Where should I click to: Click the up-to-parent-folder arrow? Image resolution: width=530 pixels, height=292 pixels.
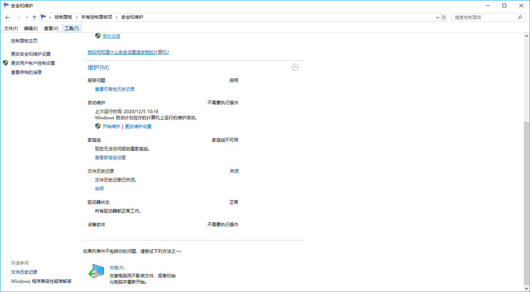click(x=34, y=17)
